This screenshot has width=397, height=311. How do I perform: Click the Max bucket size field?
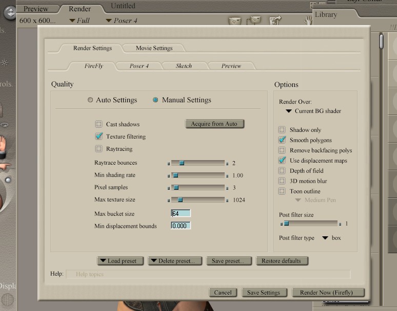[181, 213]
